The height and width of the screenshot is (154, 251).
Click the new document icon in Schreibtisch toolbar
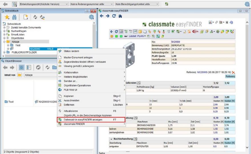26,17
